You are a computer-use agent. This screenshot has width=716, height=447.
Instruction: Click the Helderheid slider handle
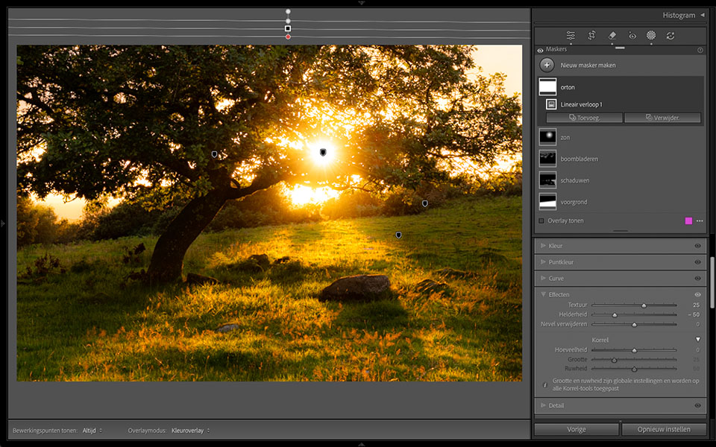click(615, 315)
